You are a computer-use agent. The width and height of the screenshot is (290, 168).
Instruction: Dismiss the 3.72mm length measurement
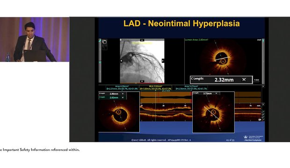216,93
